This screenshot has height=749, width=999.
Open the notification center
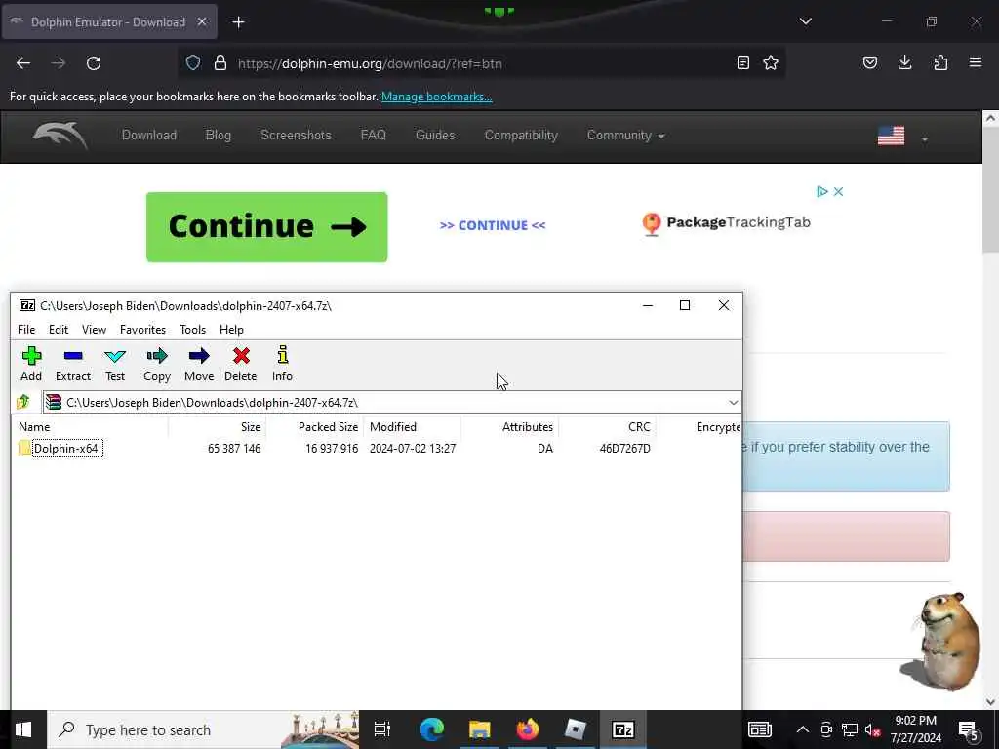(x=969, y=729)
